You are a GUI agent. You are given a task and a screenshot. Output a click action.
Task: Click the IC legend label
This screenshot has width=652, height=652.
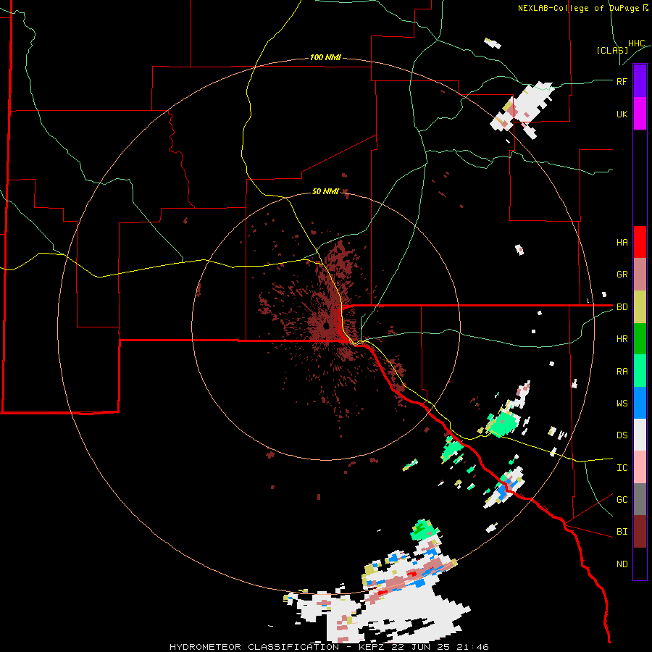622,468
